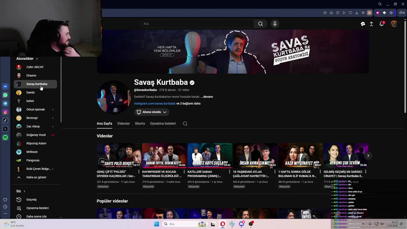Open the YouTube create upload icon

pos(371,24)
